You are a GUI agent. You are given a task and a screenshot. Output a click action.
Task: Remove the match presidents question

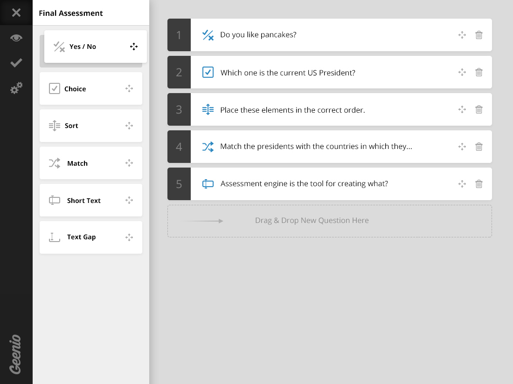point(479,147)
